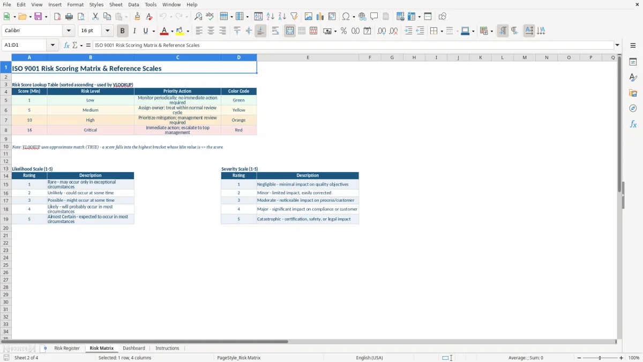
Task: Clone formatting with the paintbrush
Action: click(137, 17)
